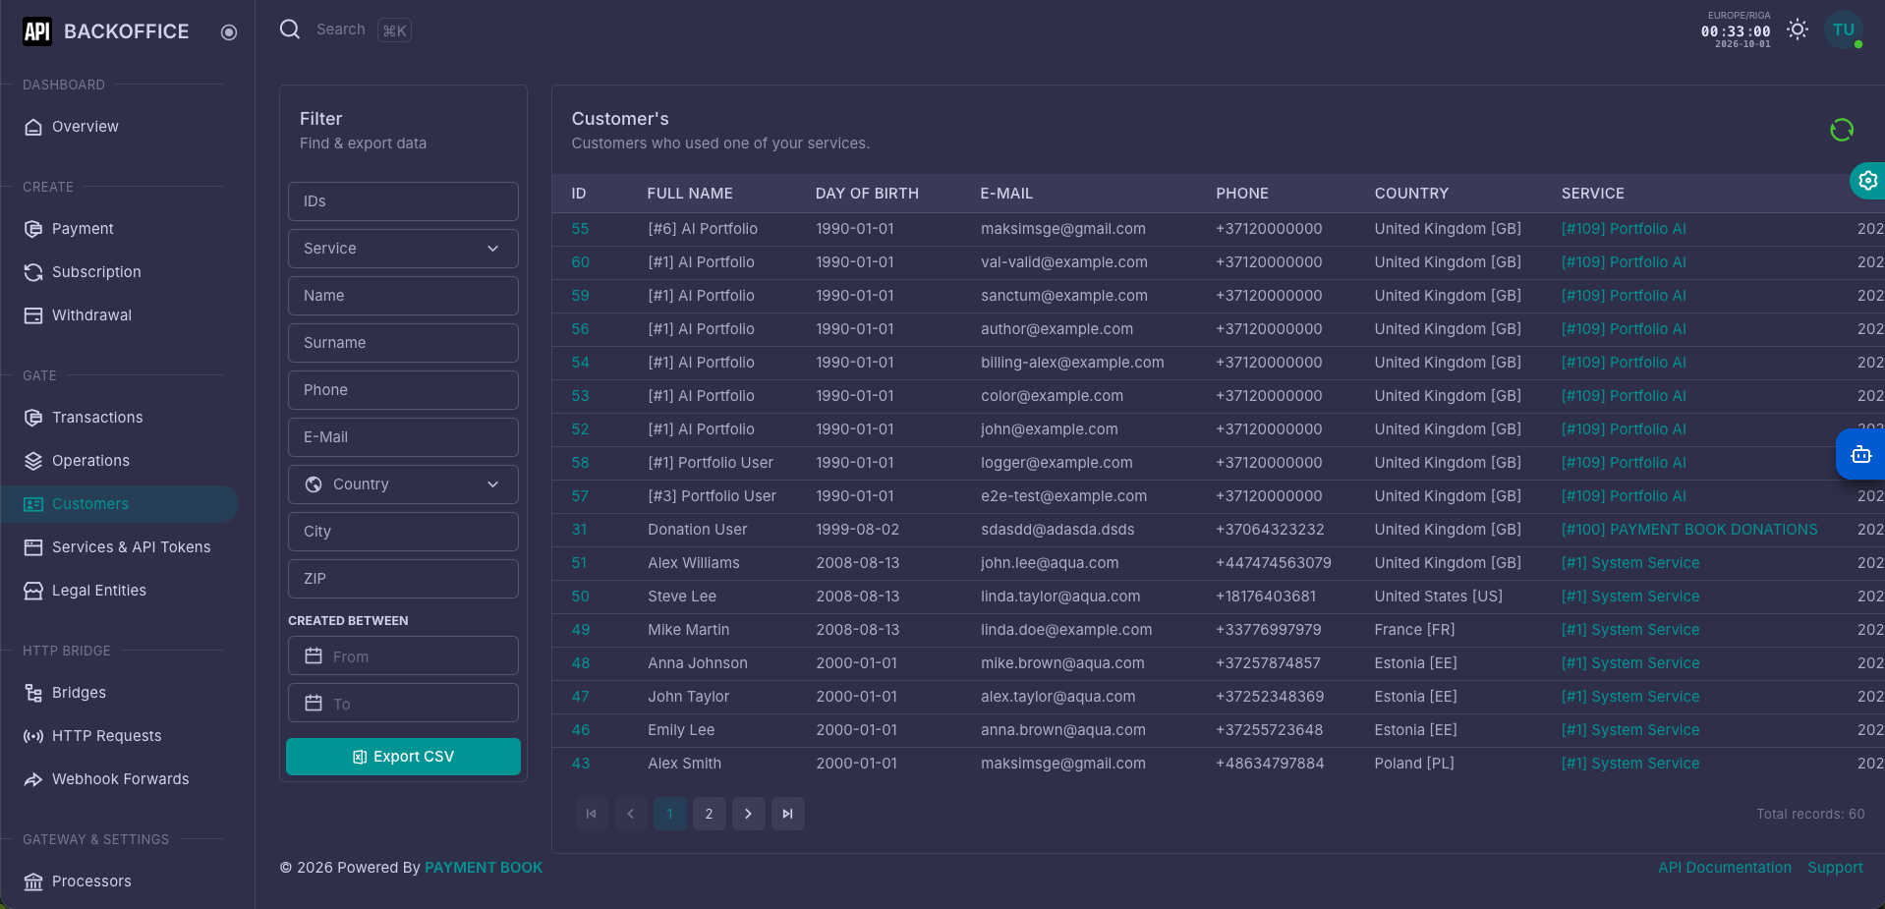Viewport: 1885px width, 909px height.
Task: Click the search magnifier icon
Action: (290, 29)
